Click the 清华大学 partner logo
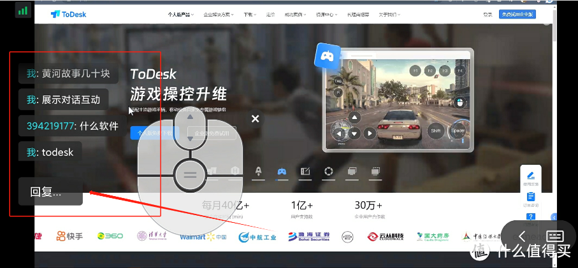Screen dimensions: 578x268 tap(152, 236)
